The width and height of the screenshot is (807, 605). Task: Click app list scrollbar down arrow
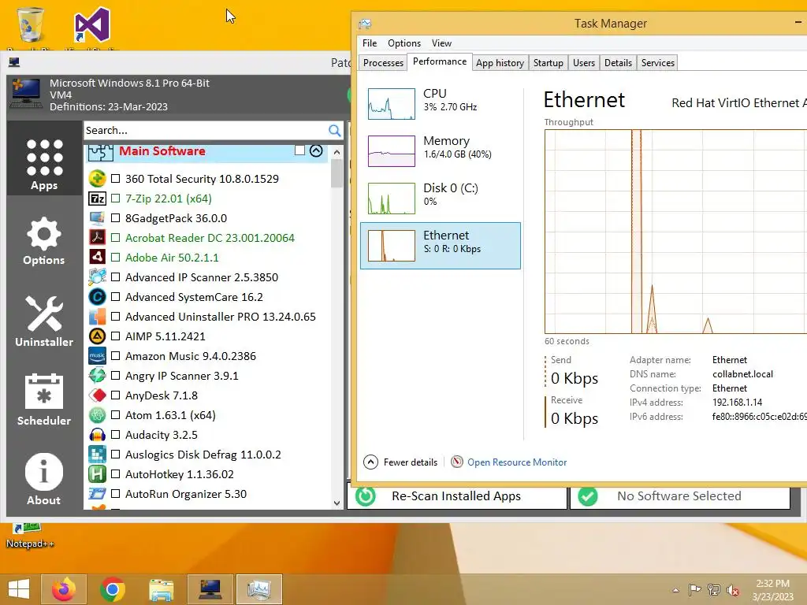(x=337, y=503)
